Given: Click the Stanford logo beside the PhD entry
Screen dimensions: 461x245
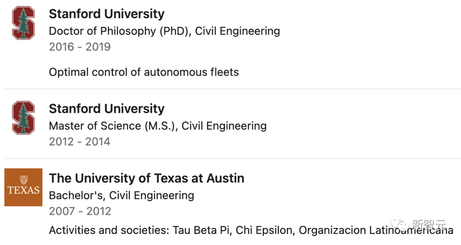Looking at the screenshot, I should [23, 23].
